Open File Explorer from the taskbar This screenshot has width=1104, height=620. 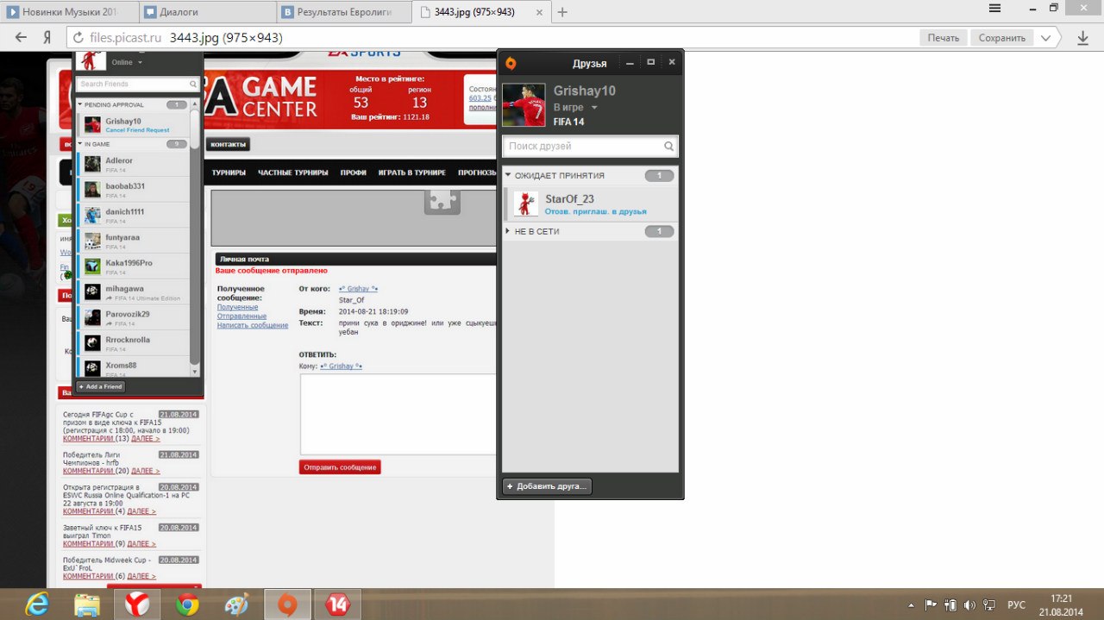tap(87, 605)
